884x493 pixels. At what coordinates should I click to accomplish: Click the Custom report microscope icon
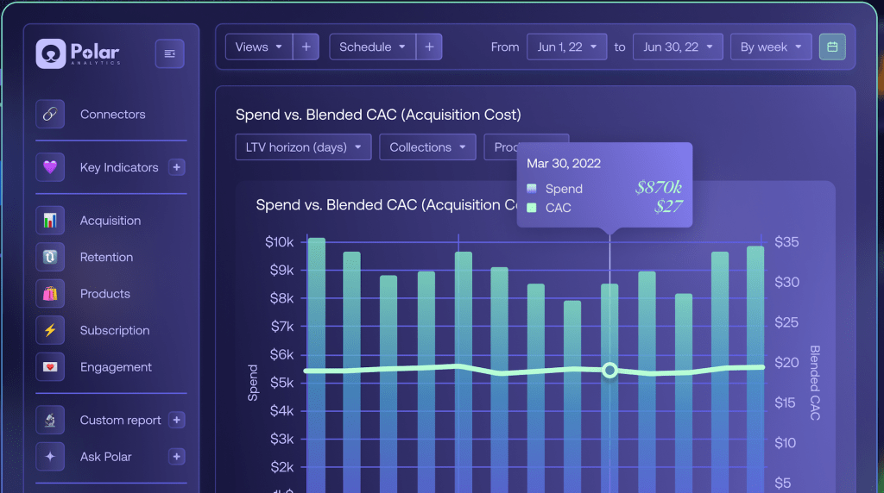[50, 420]
